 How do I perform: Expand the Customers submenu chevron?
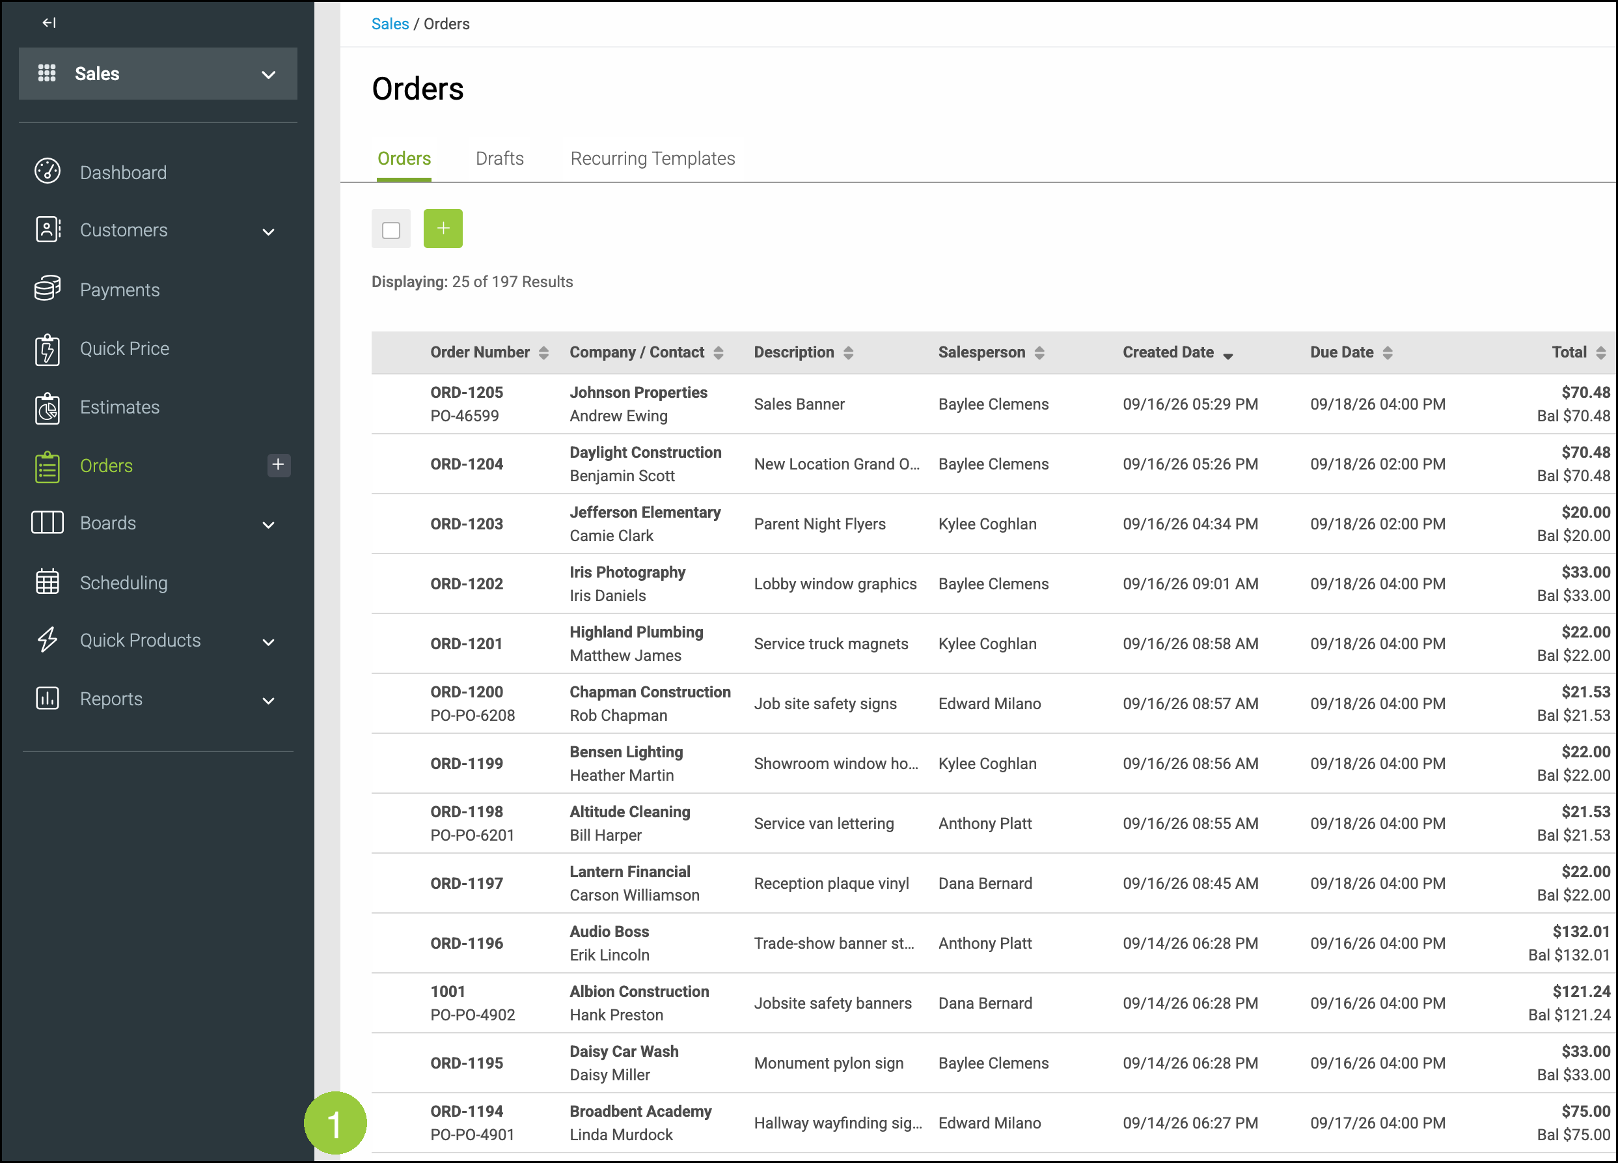[268, 231]
